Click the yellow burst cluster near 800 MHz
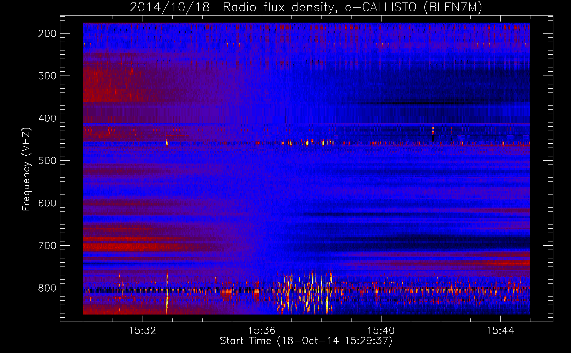This screenshot has height=353, width=571. point(306,293)
